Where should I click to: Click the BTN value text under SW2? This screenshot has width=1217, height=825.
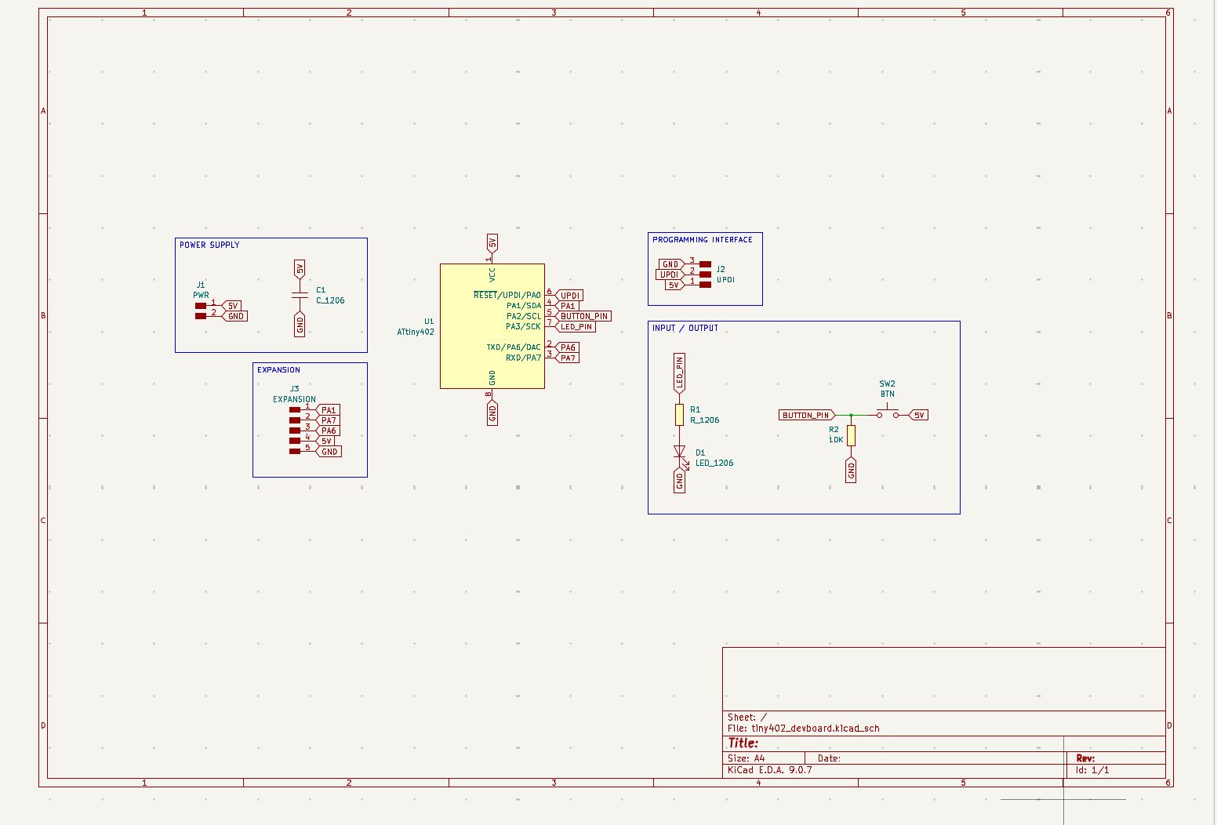(x=887, y=394)
